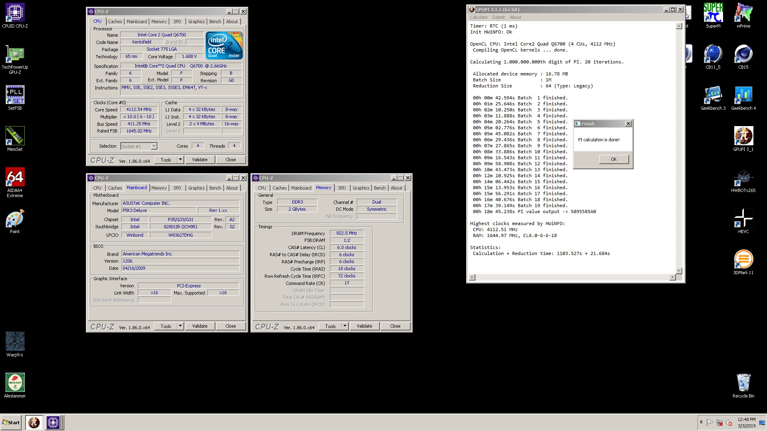This screenshot has height=431, width=767.
Task: Open the HEVC desktop shortcut
Action: click(x=743, y=221)
